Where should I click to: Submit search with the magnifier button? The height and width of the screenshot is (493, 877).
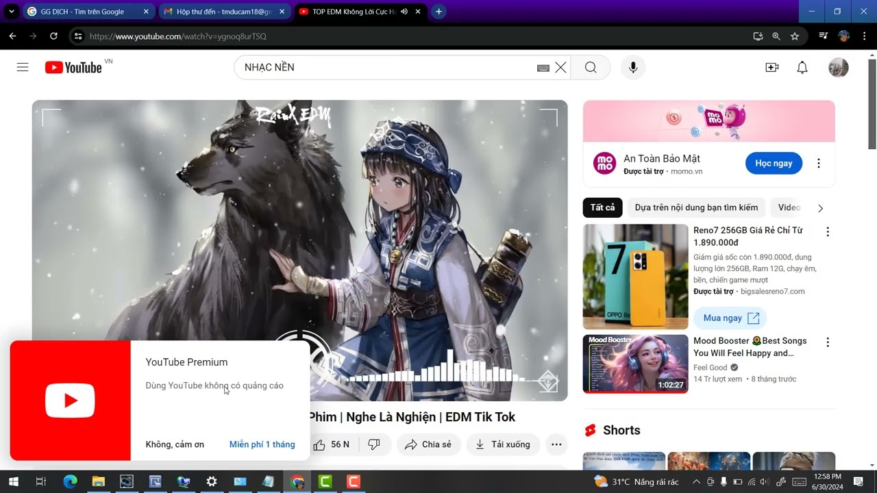pos(591,67)
